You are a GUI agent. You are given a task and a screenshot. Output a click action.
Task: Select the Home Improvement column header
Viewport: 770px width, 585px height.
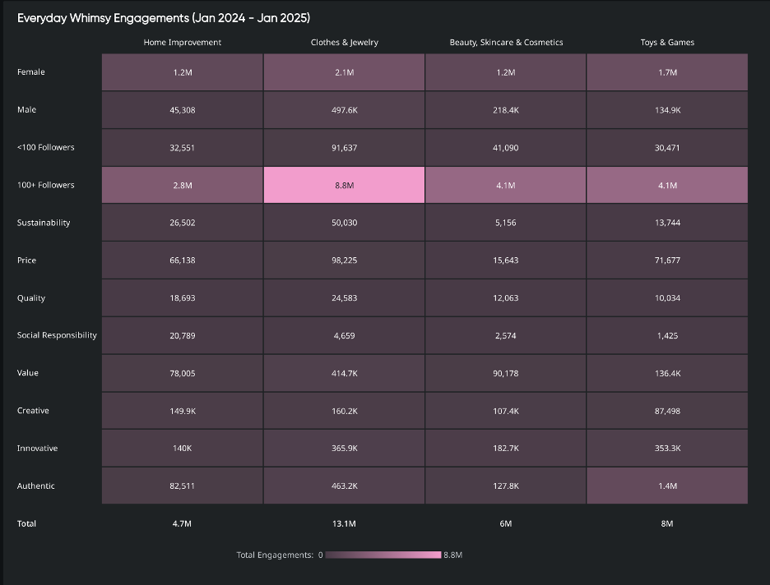[x=182, y=42]
